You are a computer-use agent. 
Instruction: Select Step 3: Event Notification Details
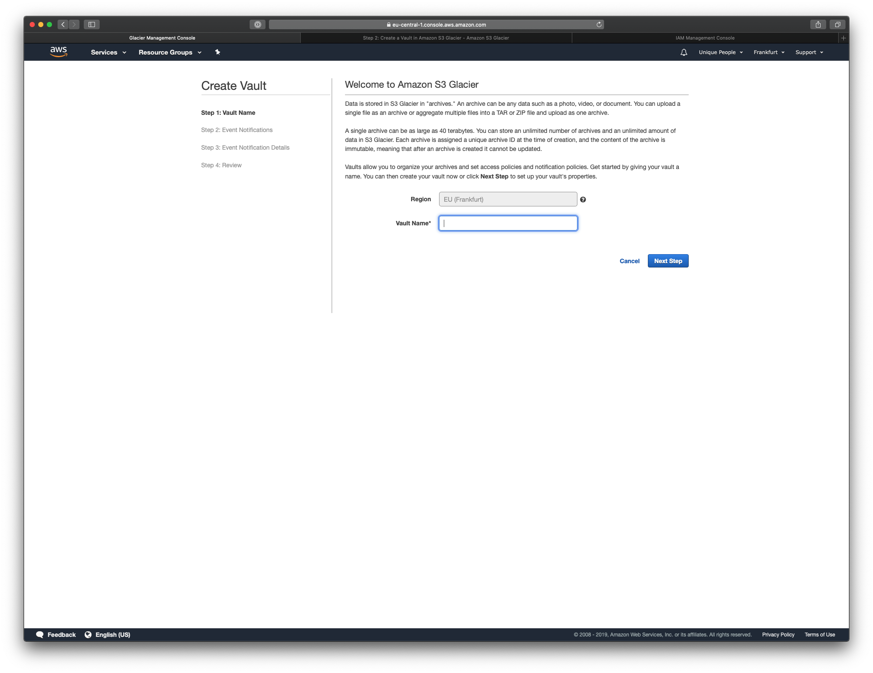tap(245, 148)
